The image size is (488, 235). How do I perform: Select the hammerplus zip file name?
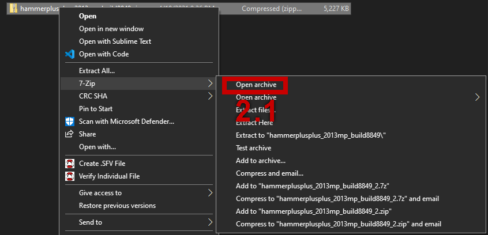(x=40, y=9)
